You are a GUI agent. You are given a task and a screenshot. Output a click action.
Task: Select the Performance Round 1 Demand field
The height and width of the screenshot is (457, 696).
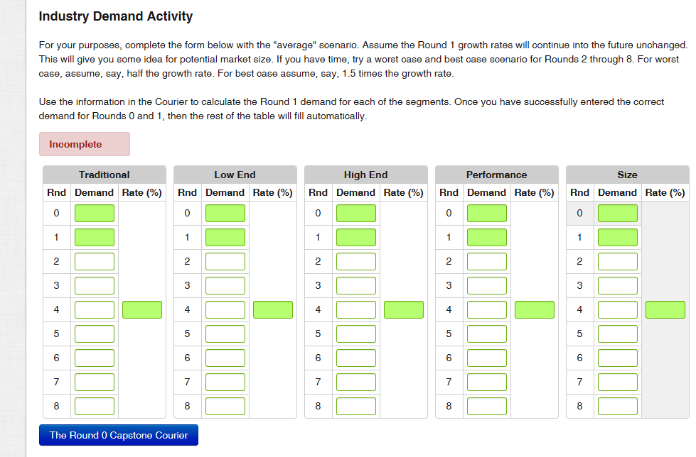486,237
